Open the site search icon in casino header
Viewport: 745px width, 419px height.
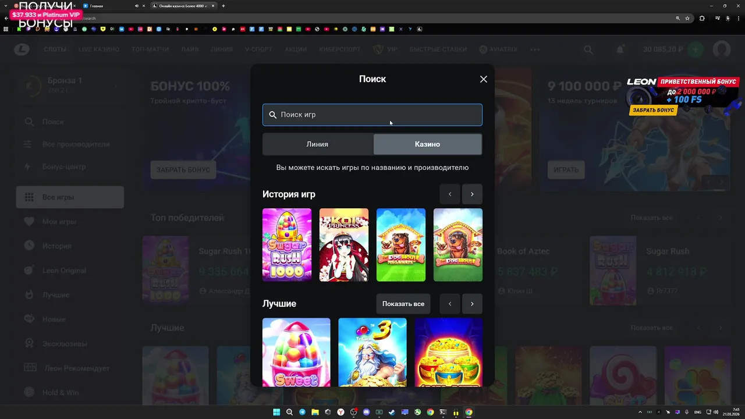588,50
